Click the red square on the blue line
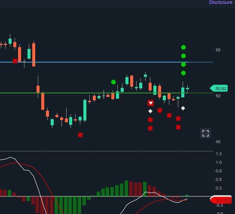The width and height of the screenshot is (235, 214). tap(15, 61)
